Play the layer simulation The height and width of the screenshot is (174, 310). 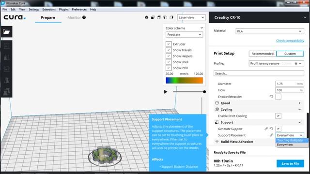pos(166,92)
